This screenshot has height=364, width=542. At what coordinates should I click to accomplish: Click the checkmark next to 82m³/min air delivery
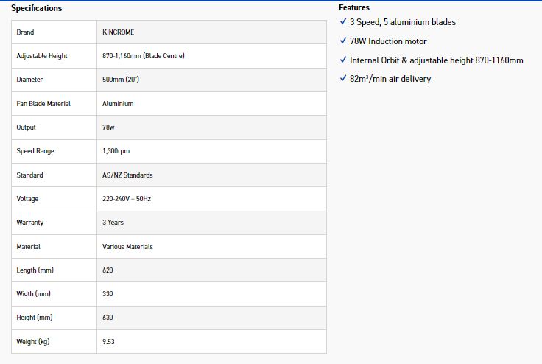[343, 79]
